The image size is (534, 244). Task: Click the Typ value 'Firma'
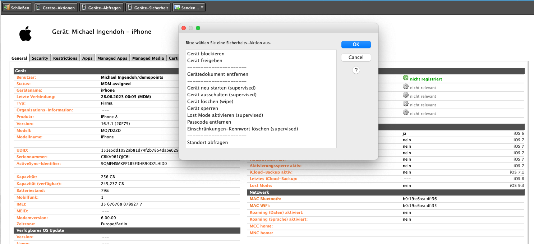tap(107, 103)
